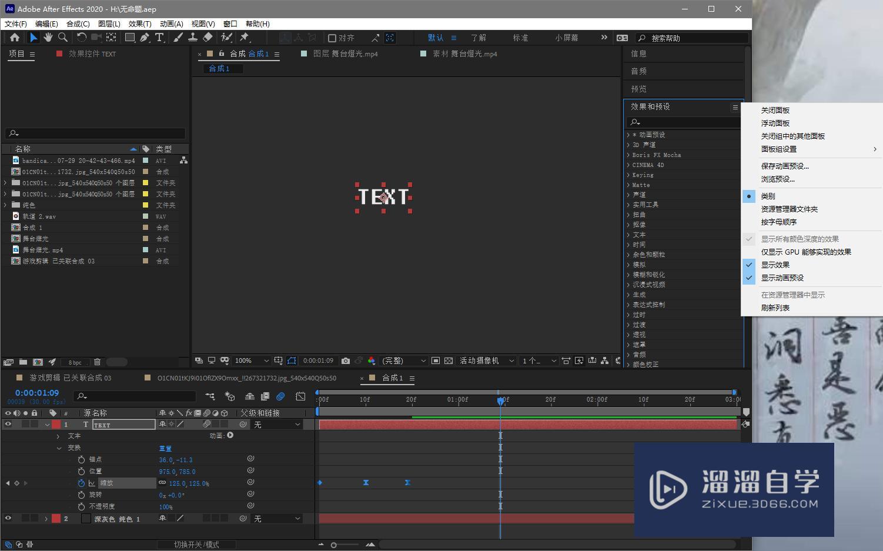Switch to 图层 舞台燈光.mp4 viewer tab
Viewport: 883px width, 551px height.
point(345,54)
